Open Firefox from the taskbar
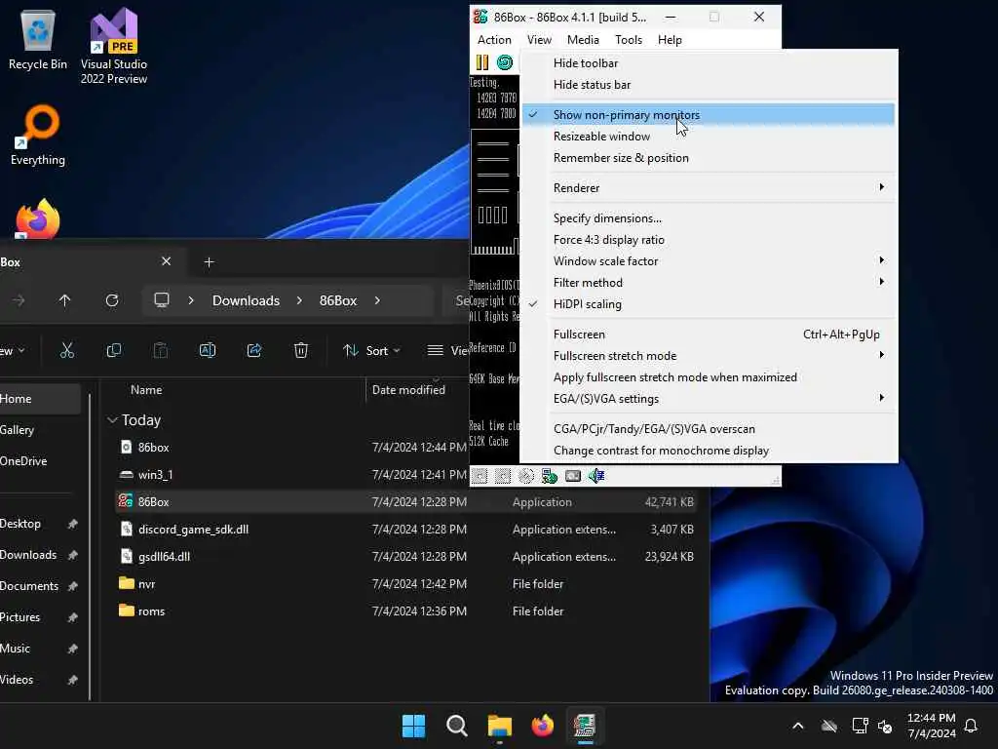 (x=542, y=726)
